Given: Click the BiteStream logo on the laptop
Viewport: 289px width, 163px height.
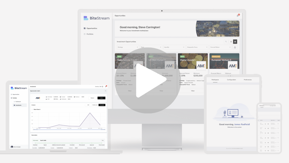Looking at the screenshot, I should [19, 88].
